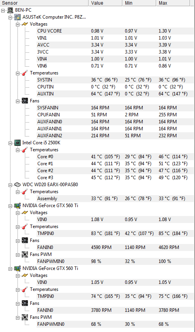
Task: Sort by the Max column header
Action: click(x=173, y=3)
